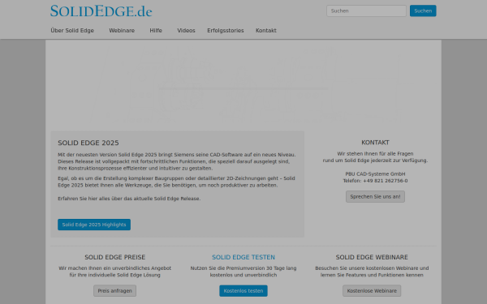Click the Sprechen Sie uns an! button

coord(375,197)
